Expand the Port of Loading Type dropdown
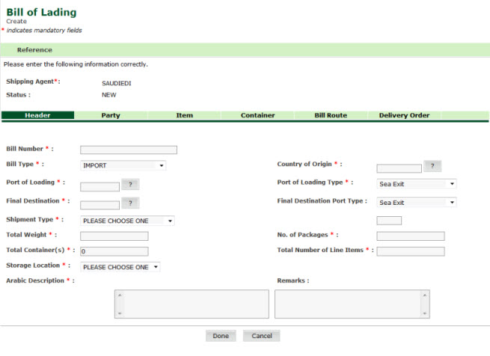Image resolution: width=490 pixels, height=356 pixels. coord(416,184)
